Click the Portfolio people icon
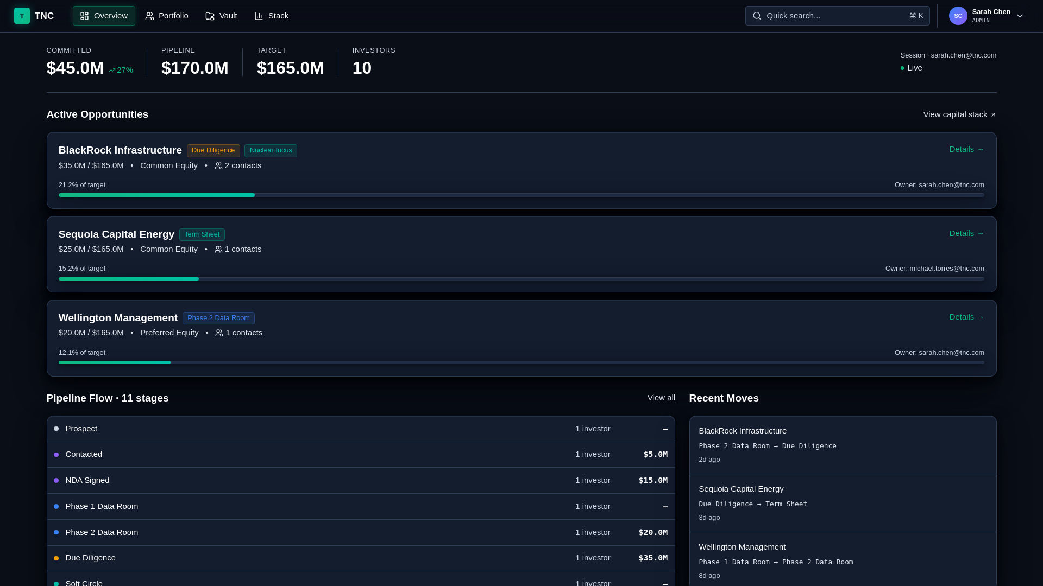This screenshot has height=586, width=1043. pyautogui.click(x=149, y=16)
